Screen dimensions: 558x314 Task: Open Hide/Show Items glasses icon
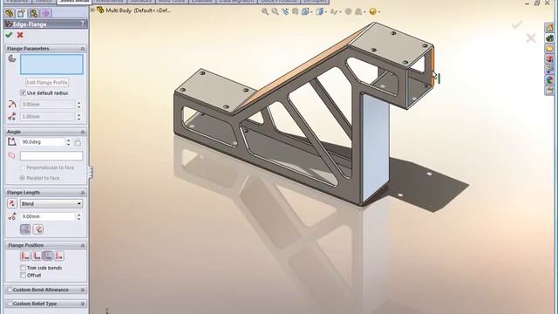[x=334, y=11]
